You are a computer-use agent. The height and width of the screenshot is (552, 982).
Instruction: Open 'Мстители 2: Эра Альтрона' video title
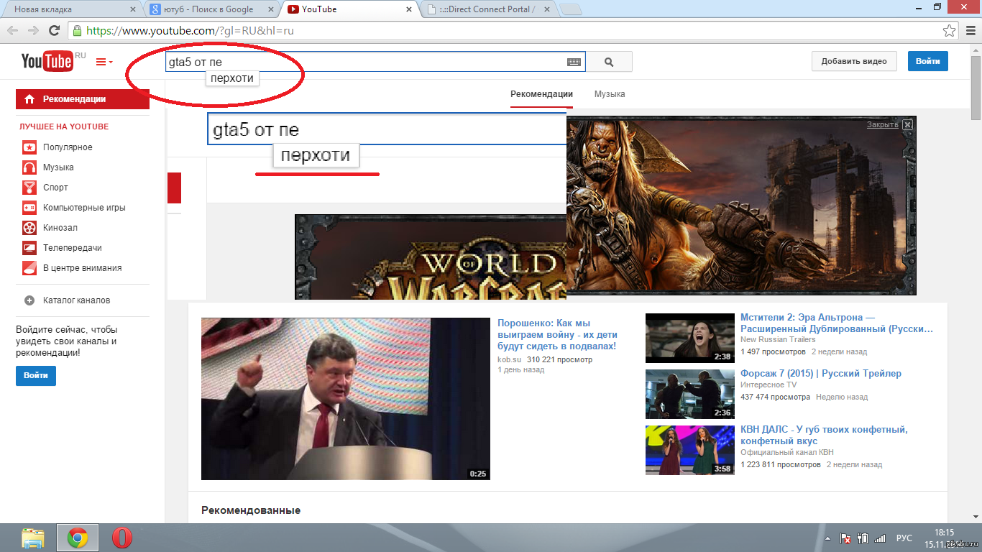(837, 323)
